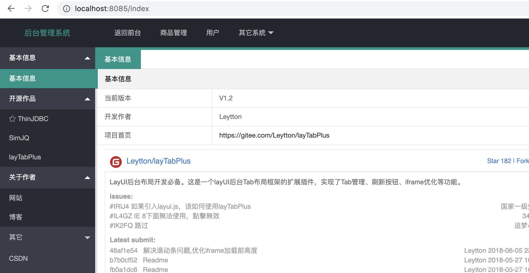
Task: Focus the address bar showing localhost:8085/index
Action: pos(292,8)
